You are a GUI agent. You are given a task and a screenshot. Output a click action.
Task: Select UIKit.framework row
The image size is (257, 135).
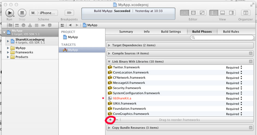[x=180, y=104]
